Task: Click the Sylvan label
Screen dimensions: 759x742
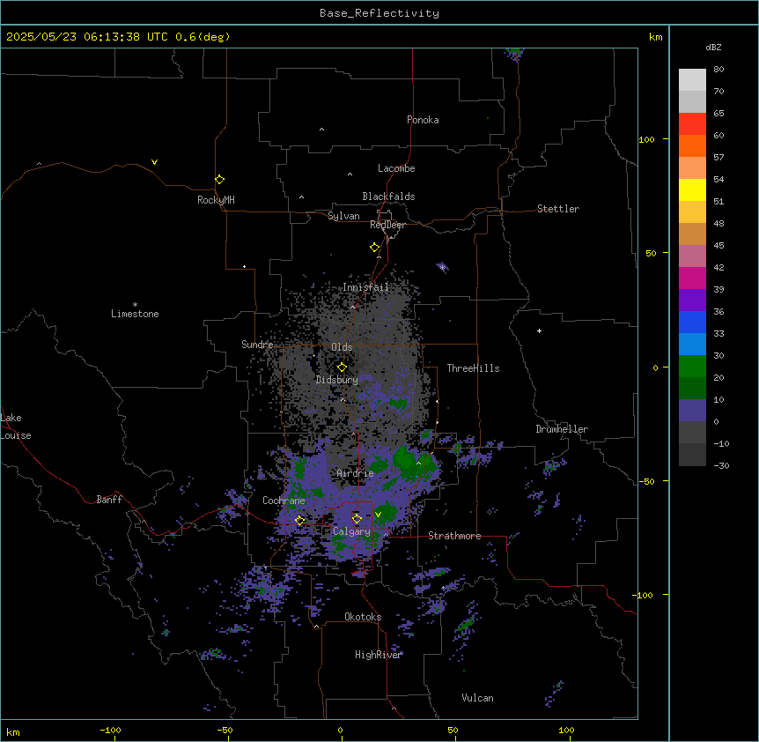Action: (343, 216)
